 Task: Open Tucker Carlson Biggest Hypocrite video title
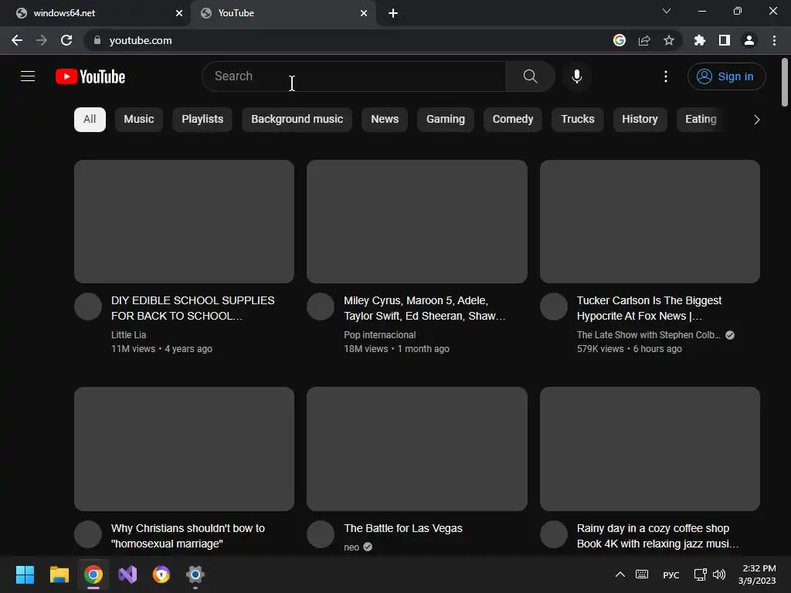pyautogui.click(x=649, y=308)
